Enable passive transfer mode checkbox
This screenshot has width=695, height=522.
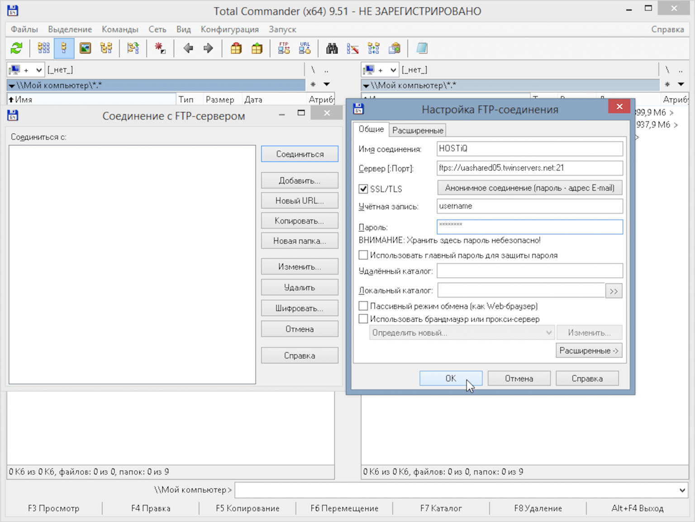[x=363, y=306]
